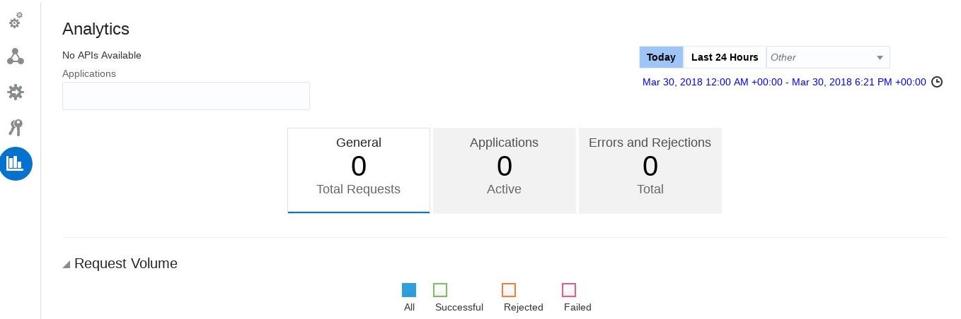Select the Today time range button
Viewport: 961px width, 319px height.
[661, 57]
